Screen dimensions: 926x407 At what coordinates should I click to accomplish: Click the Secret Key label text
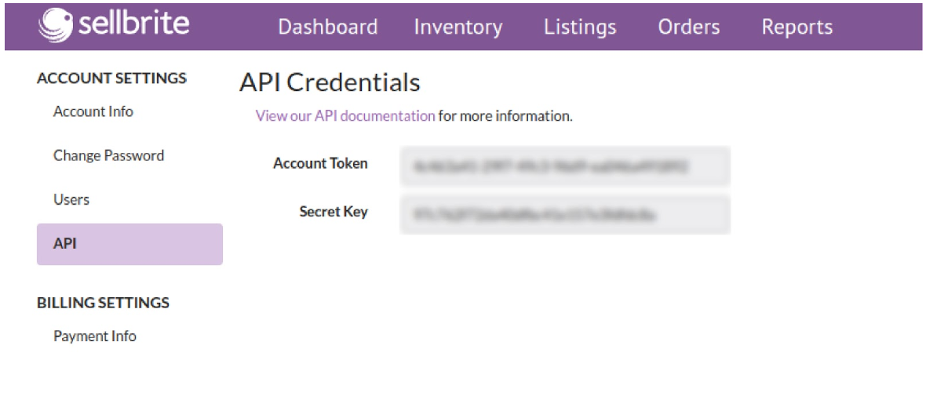pos(334,211)
